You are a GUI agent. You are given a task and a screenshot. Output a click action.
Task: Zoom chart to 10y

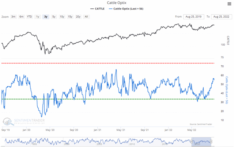tap(62, 17)
